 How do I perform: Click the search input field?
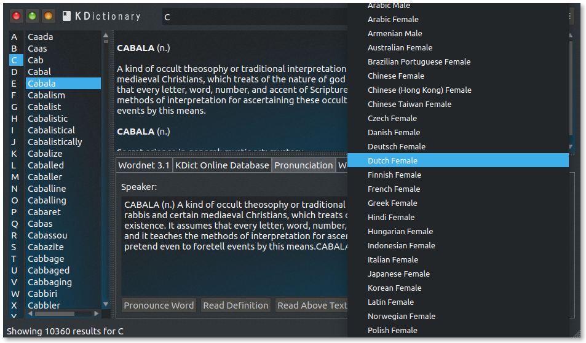(252, 17)
